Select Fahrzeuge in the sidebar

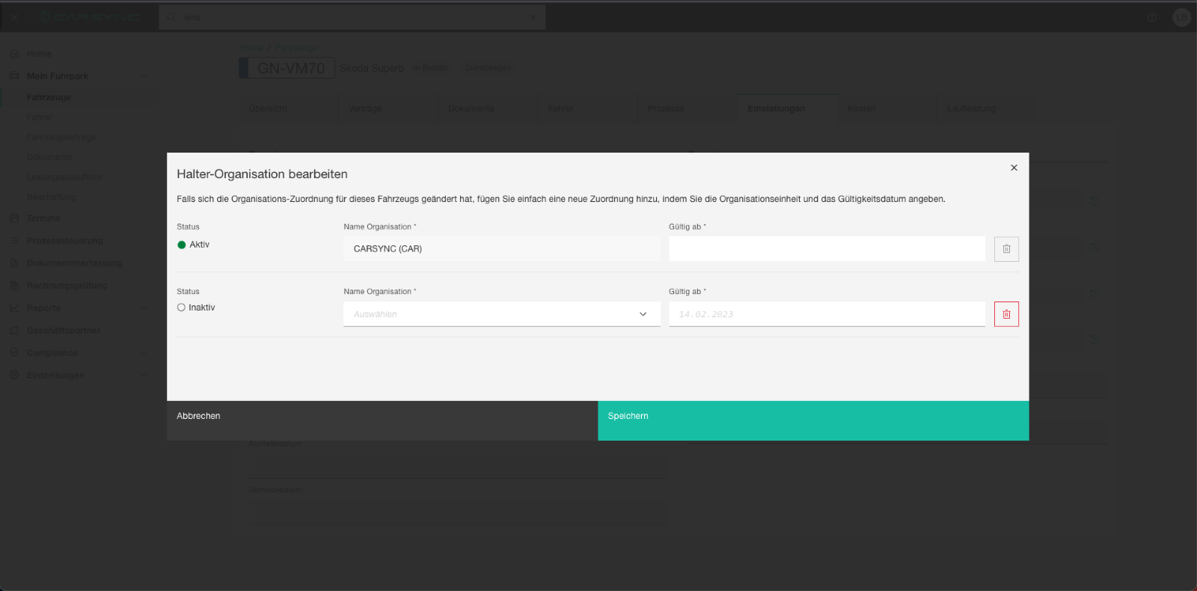coord(49,97)
